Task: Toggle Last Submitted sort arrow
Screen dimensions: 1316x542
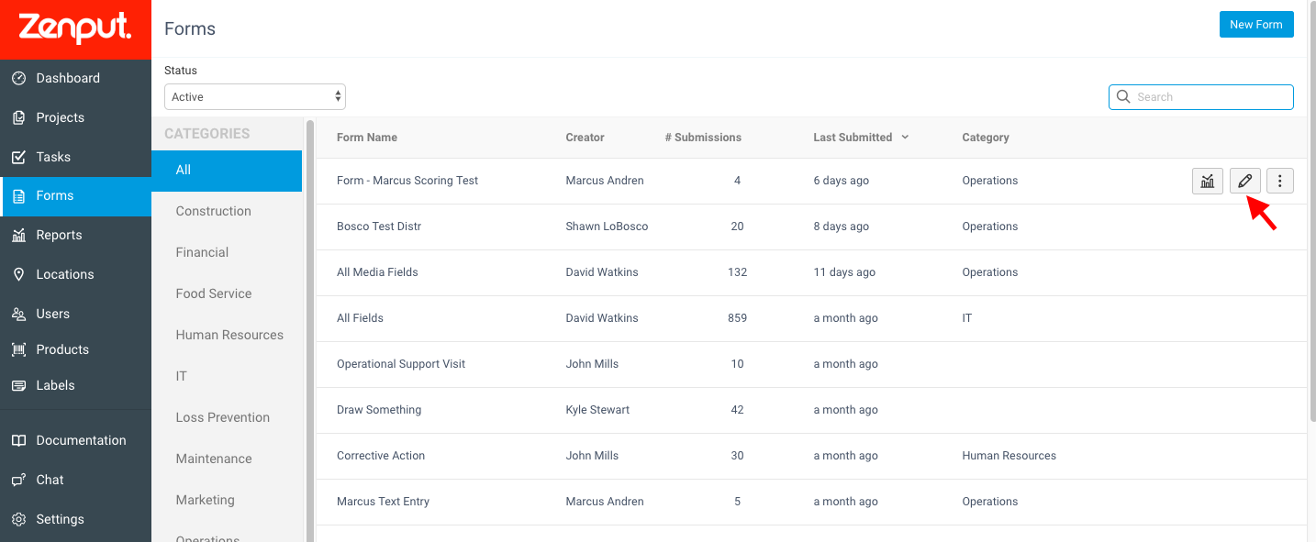Action: [x=905, y=137]
